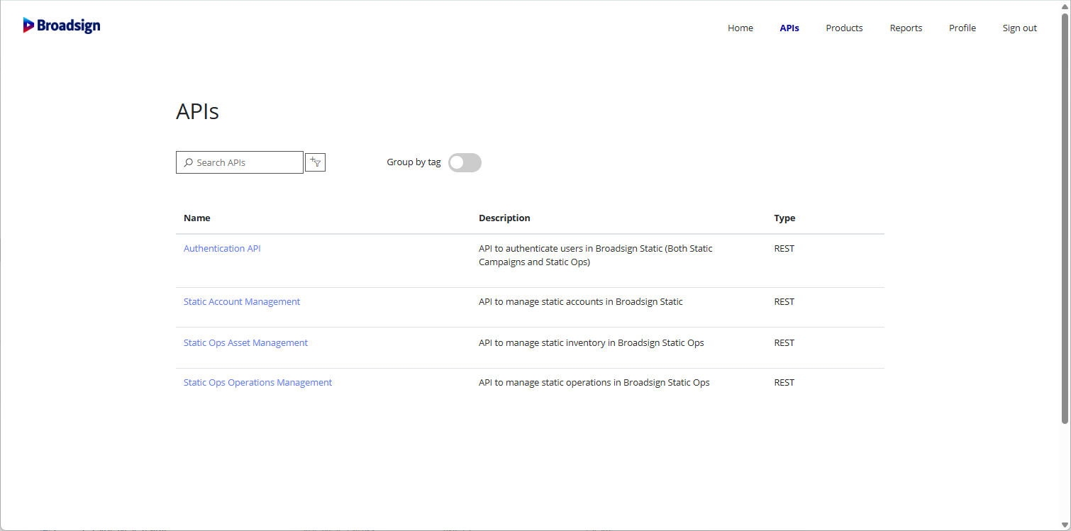This screenshot has height=531, width=1071.
Task: Click the Type column header
Action: pyautogui.click(x=784, y=218)
